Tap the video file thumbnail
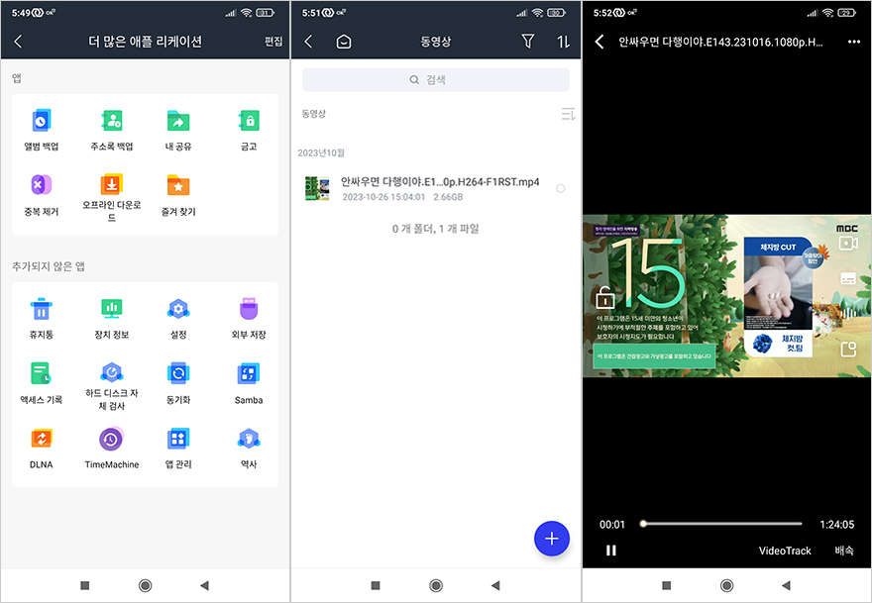 pos(317,188)
